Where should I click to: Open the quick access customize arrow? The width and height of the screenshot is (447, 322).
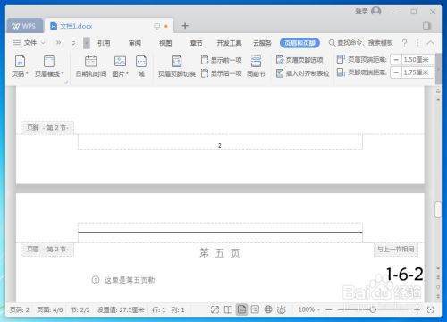pos(73,43)
